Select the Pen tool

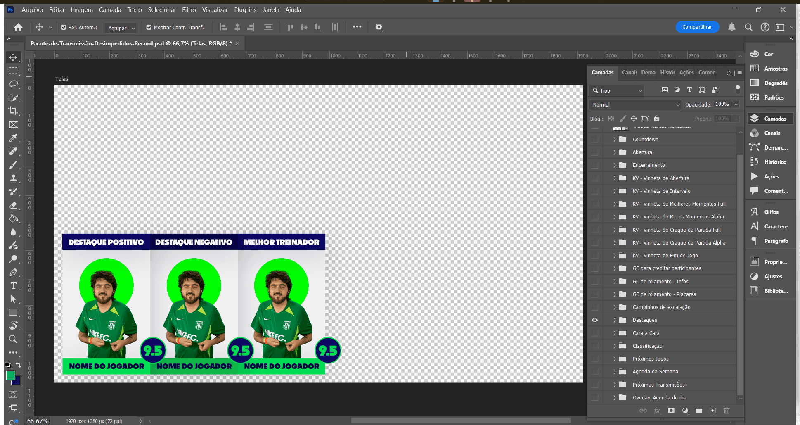click(13, 272)
